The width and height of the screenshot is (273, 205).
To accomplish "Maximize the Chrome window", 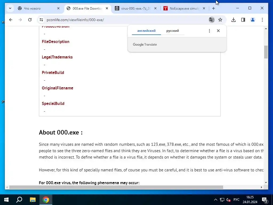I will click(x=250, y=8).
